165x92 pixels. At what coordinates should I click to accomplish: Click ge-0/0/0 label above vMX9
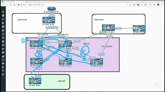click(38, 76)
